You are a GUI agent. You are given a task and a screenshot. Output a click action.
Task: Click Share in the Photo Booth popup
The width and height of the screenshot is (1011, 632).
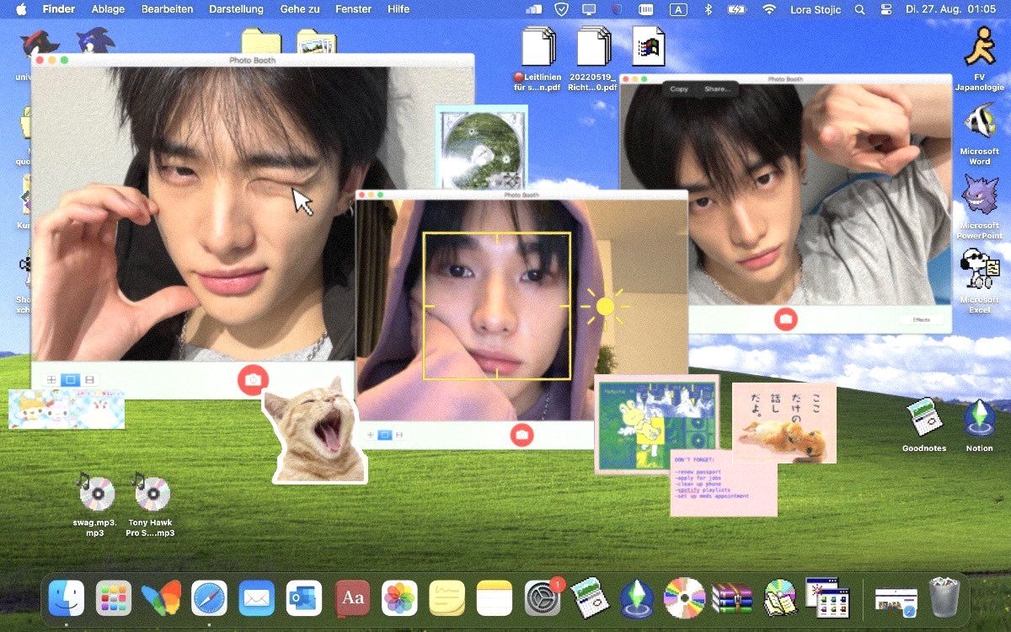pos(717,88)
